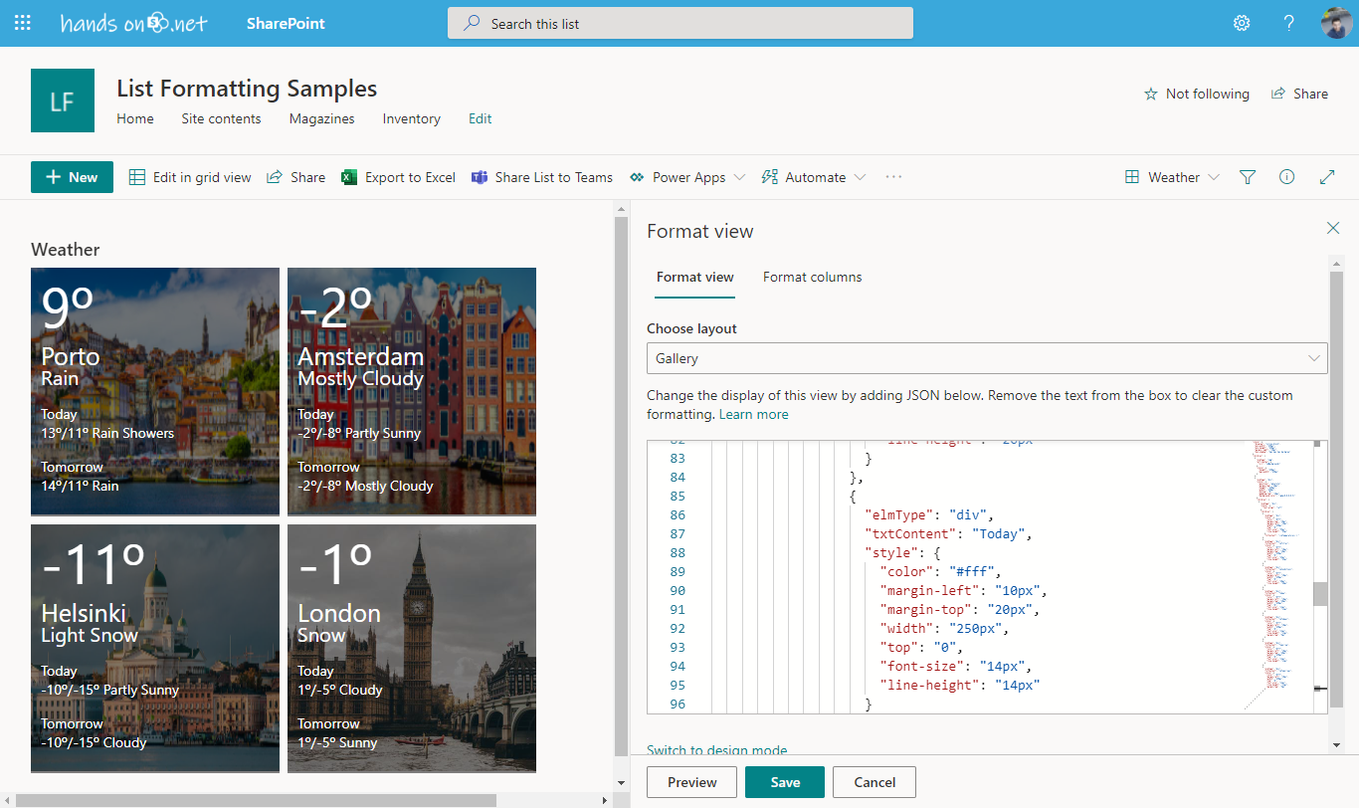Navigate to the Magazines page
Viewport: 1359px width, 808px height.
click(x=321, y=118)
